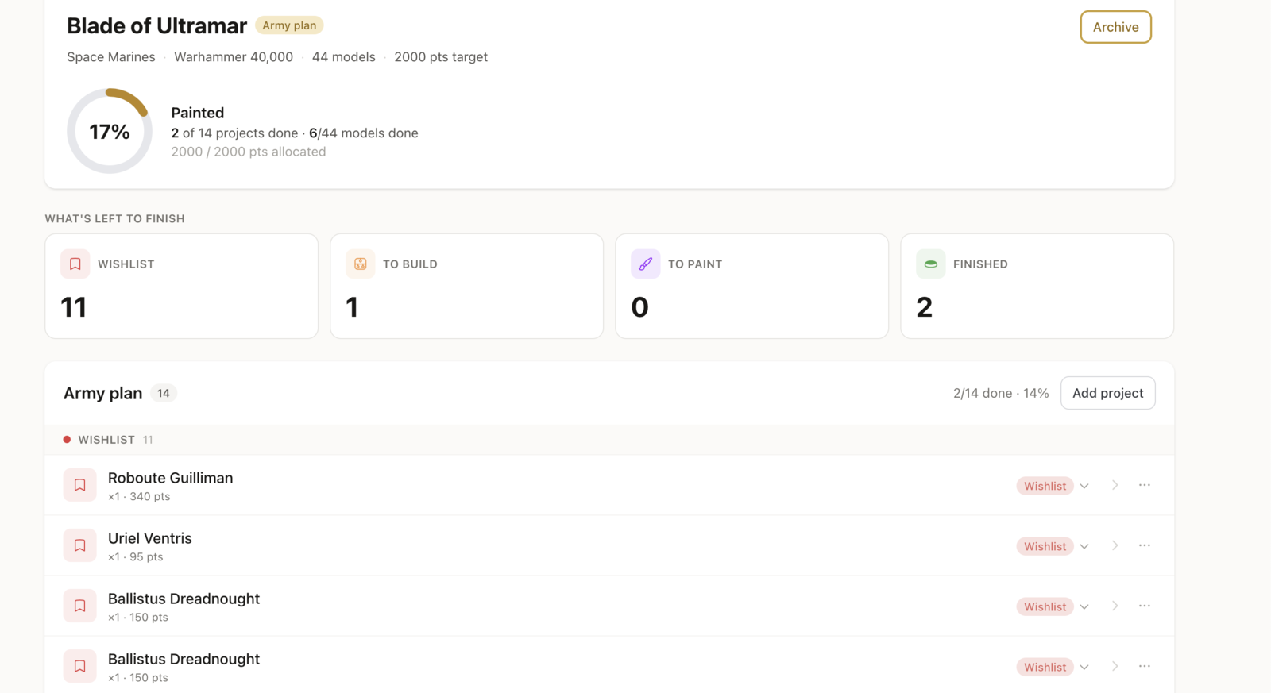1271x693 pixels.
Task: Open the more options menu for Roboute Guilliman
Action: coord(1145,485)
